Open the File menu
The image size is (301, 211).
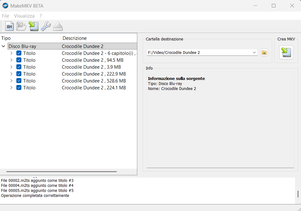click(5, 16)
